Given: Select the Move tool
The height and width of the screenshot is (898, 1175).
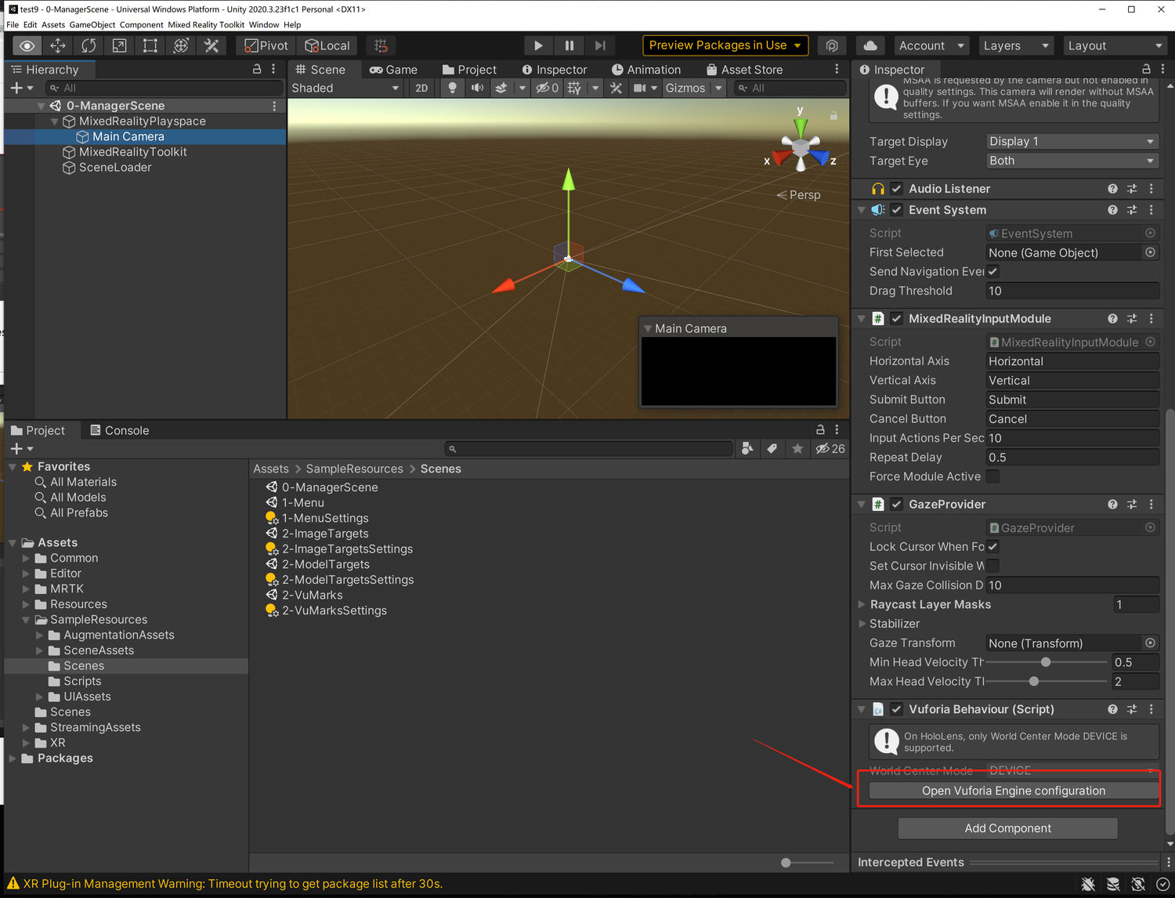Looking at the screenshot, I should [58, 45].
